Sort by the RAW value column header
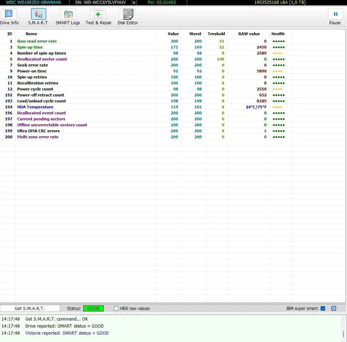 249,34
